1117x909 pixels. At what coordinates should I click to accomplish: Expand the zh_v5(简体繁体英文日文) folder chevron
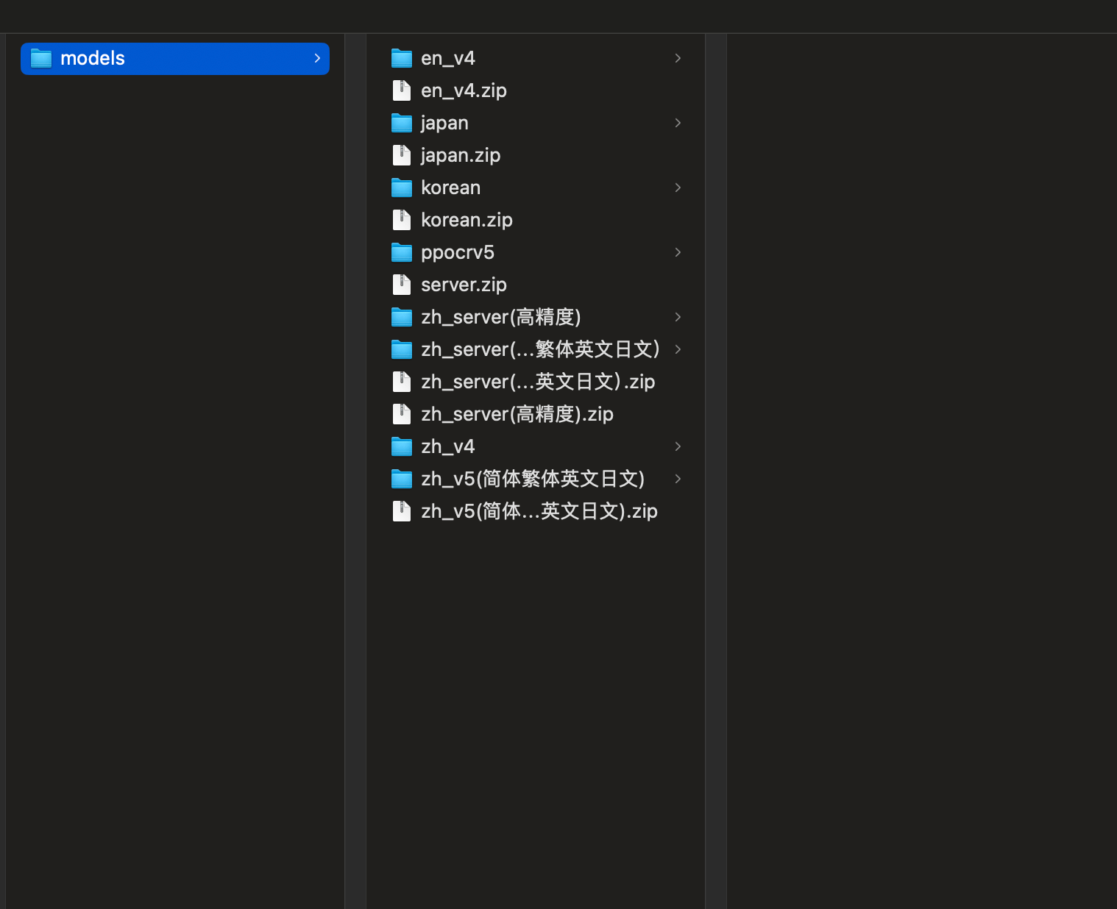point(678,479)
